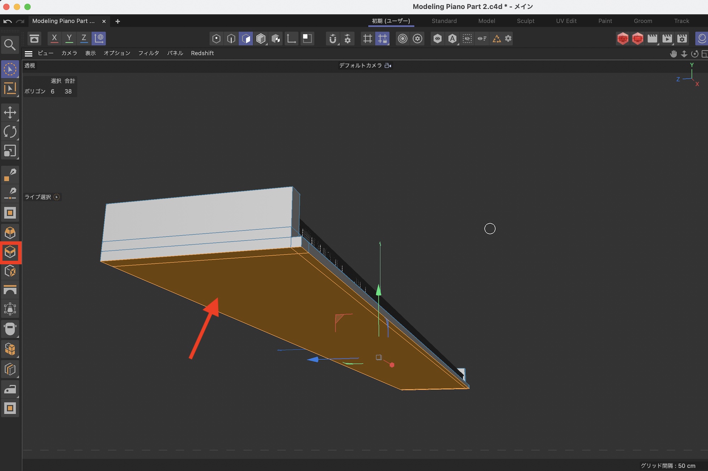
Task: Toggle the locked workplane grid icon
Action: (x=383, y=39)
